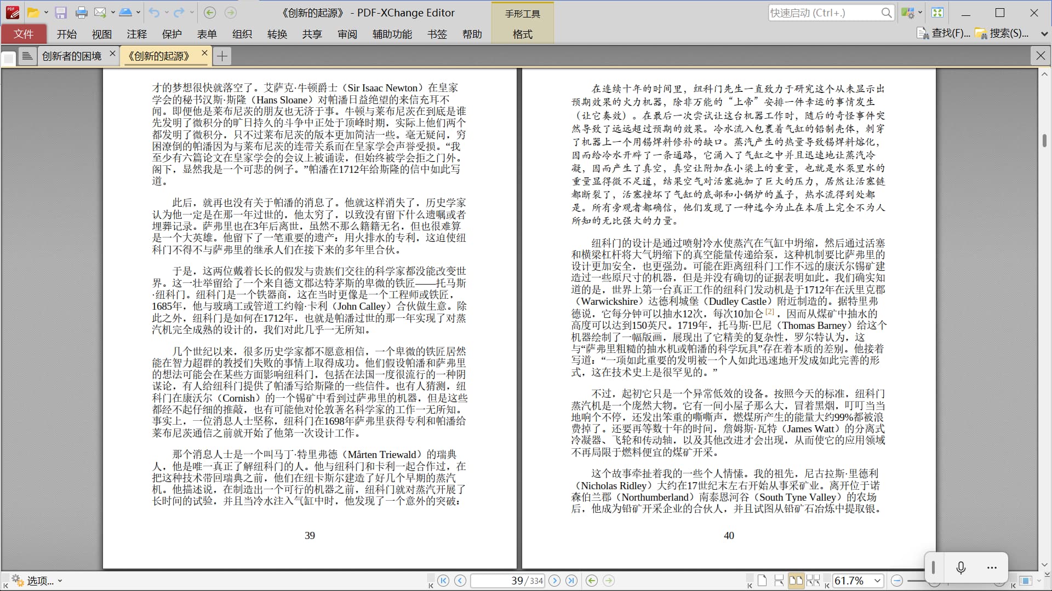Open the 61.7% zoom level dropdown
Screen dimensions: 1052x591
(x=877, y=581)
